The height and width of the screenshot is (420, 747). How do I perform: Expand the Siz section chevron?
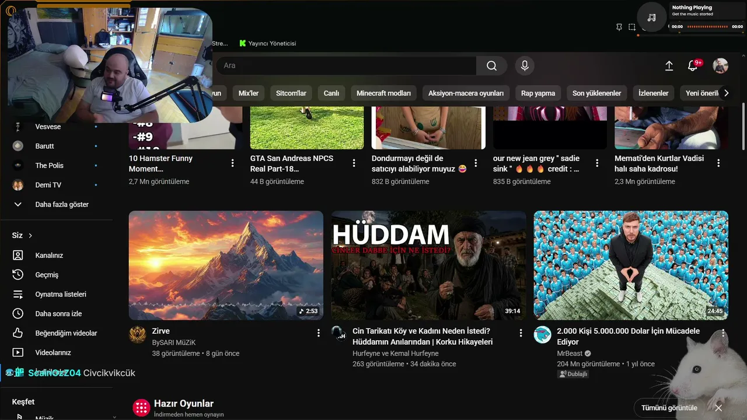click(x=30, y=236)
